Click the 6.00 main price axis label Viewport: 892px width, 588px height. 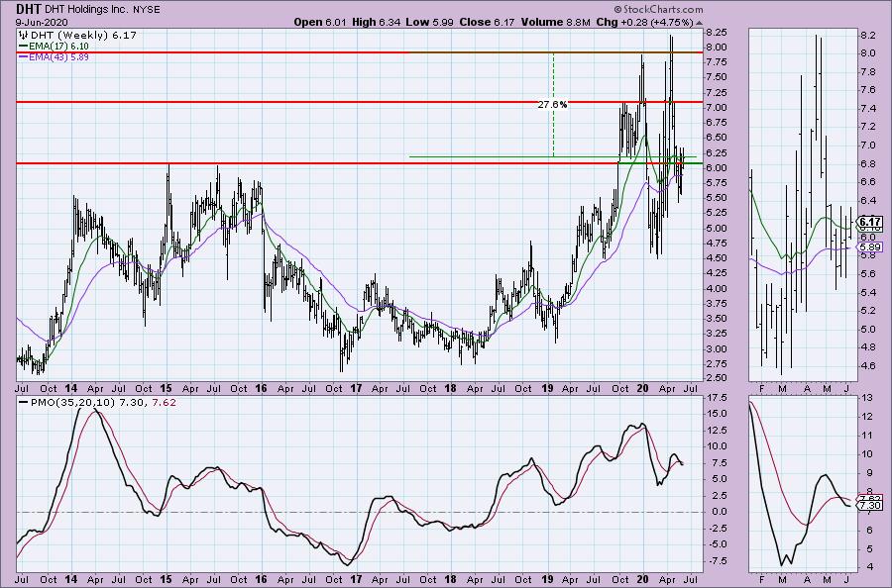[x=716, y=167]
